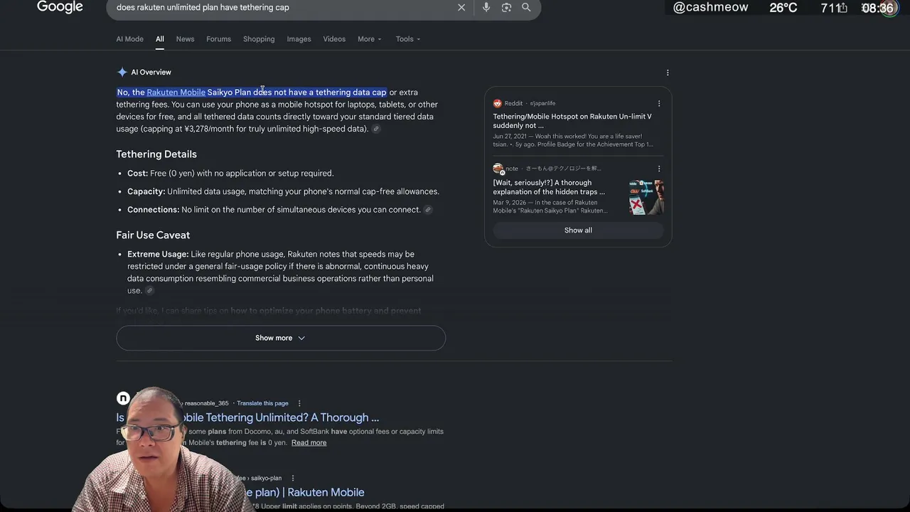Image resolution: width=910 pixels, height=512 pixels.
Task: Open the note article '[Wait, seriously!?] A thorough explanation'
Action: point(550,187)
